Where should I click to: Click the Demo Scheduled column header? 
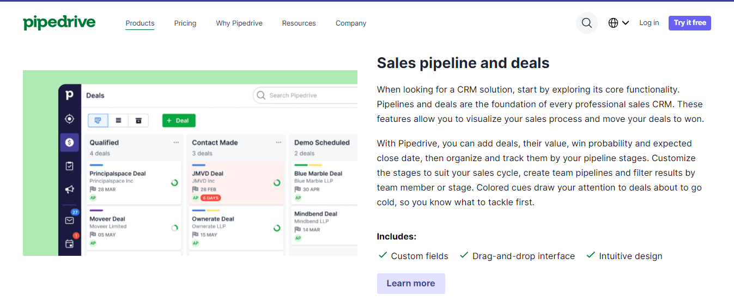click(x=322, y=143)
